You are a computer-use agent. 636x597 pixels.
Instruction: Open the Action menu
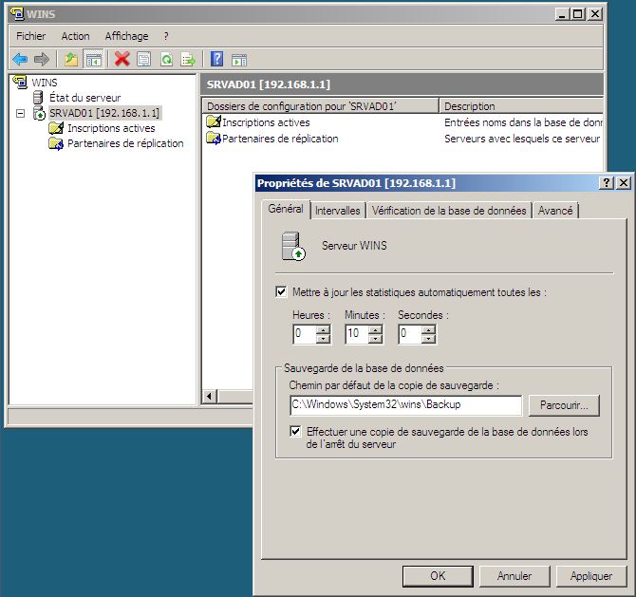pyautogui.click(x=75, y=36)
